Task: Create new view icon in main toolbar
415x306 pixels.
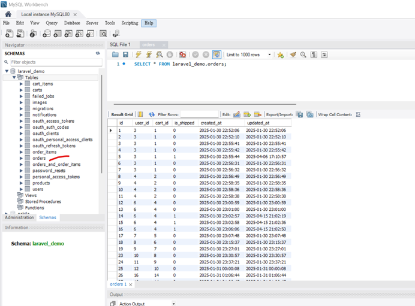Action: point(68,34)
